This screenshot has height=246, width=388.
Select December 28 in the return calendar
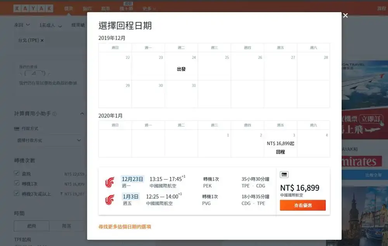314,66
